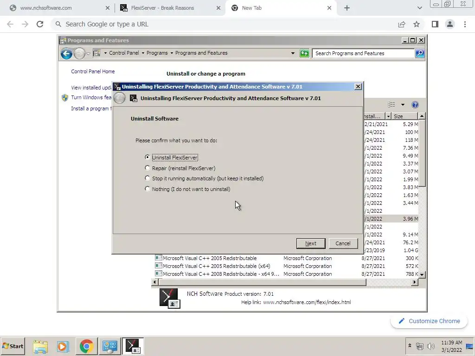This screenshot has width=475, height=356.
Task: Open the address bar history dropdown
Action: [x=293, y=53]
